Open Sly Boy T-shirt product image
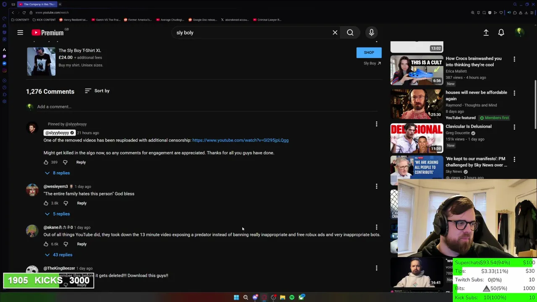 point(41,62)
